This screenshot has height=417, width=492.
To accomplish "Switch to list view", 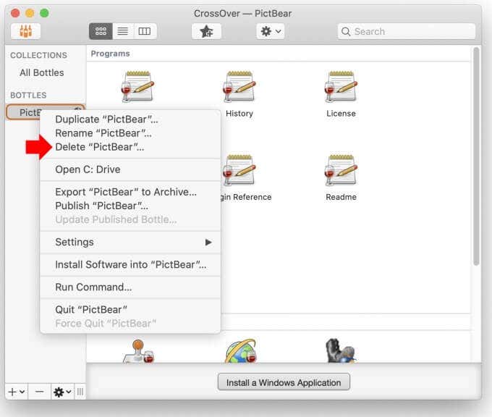I will point(123,31).
